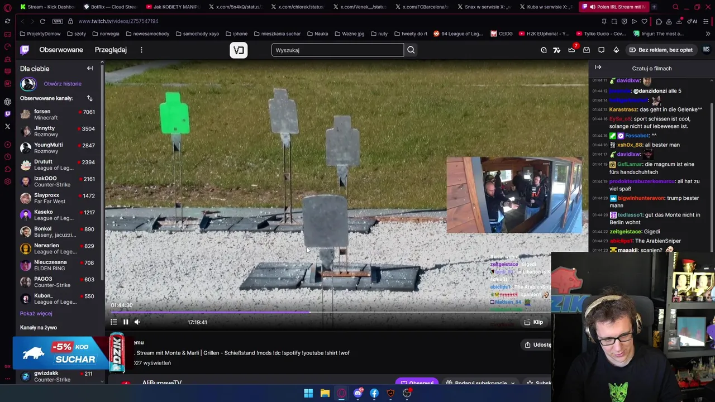Image resolution: width=715 pixels, height=402 pixels.
Task: Open sort options for followed channels
Action: tap(89, 98)
